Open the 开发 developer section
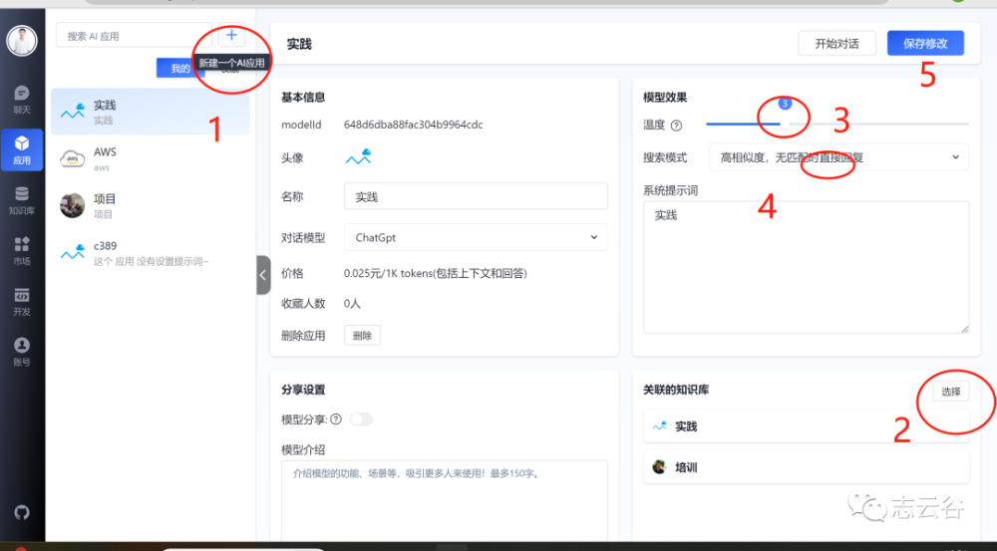Screen dimensions: 997x551 point(22,301)
